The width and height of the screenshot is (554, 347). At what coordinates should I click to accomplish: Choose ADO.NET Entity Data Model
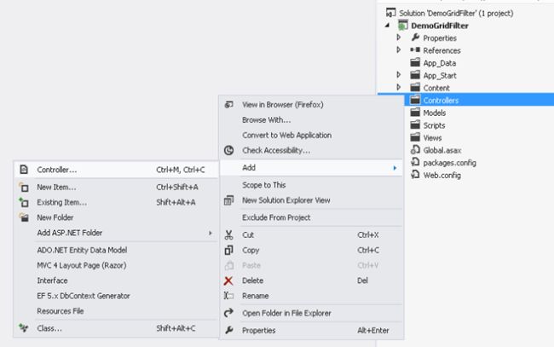pos(82,250)
